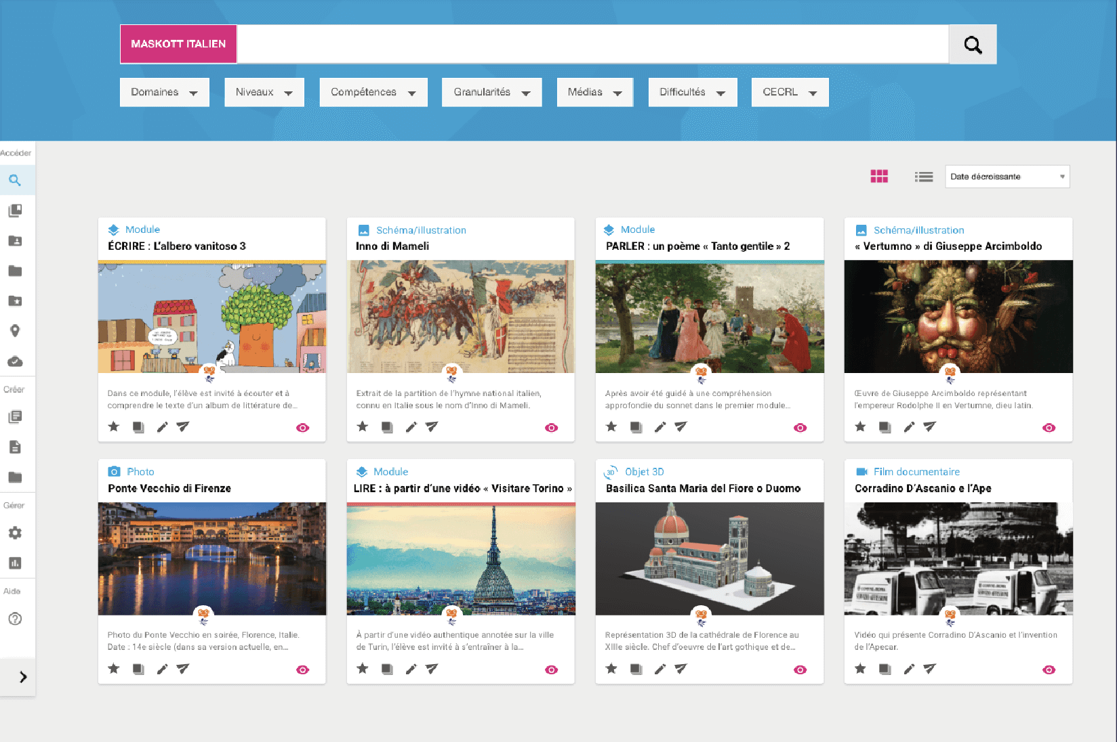Select the search item in sidebar
The height and width of the screenshot is (742, 1117).
tap(15, 180)
